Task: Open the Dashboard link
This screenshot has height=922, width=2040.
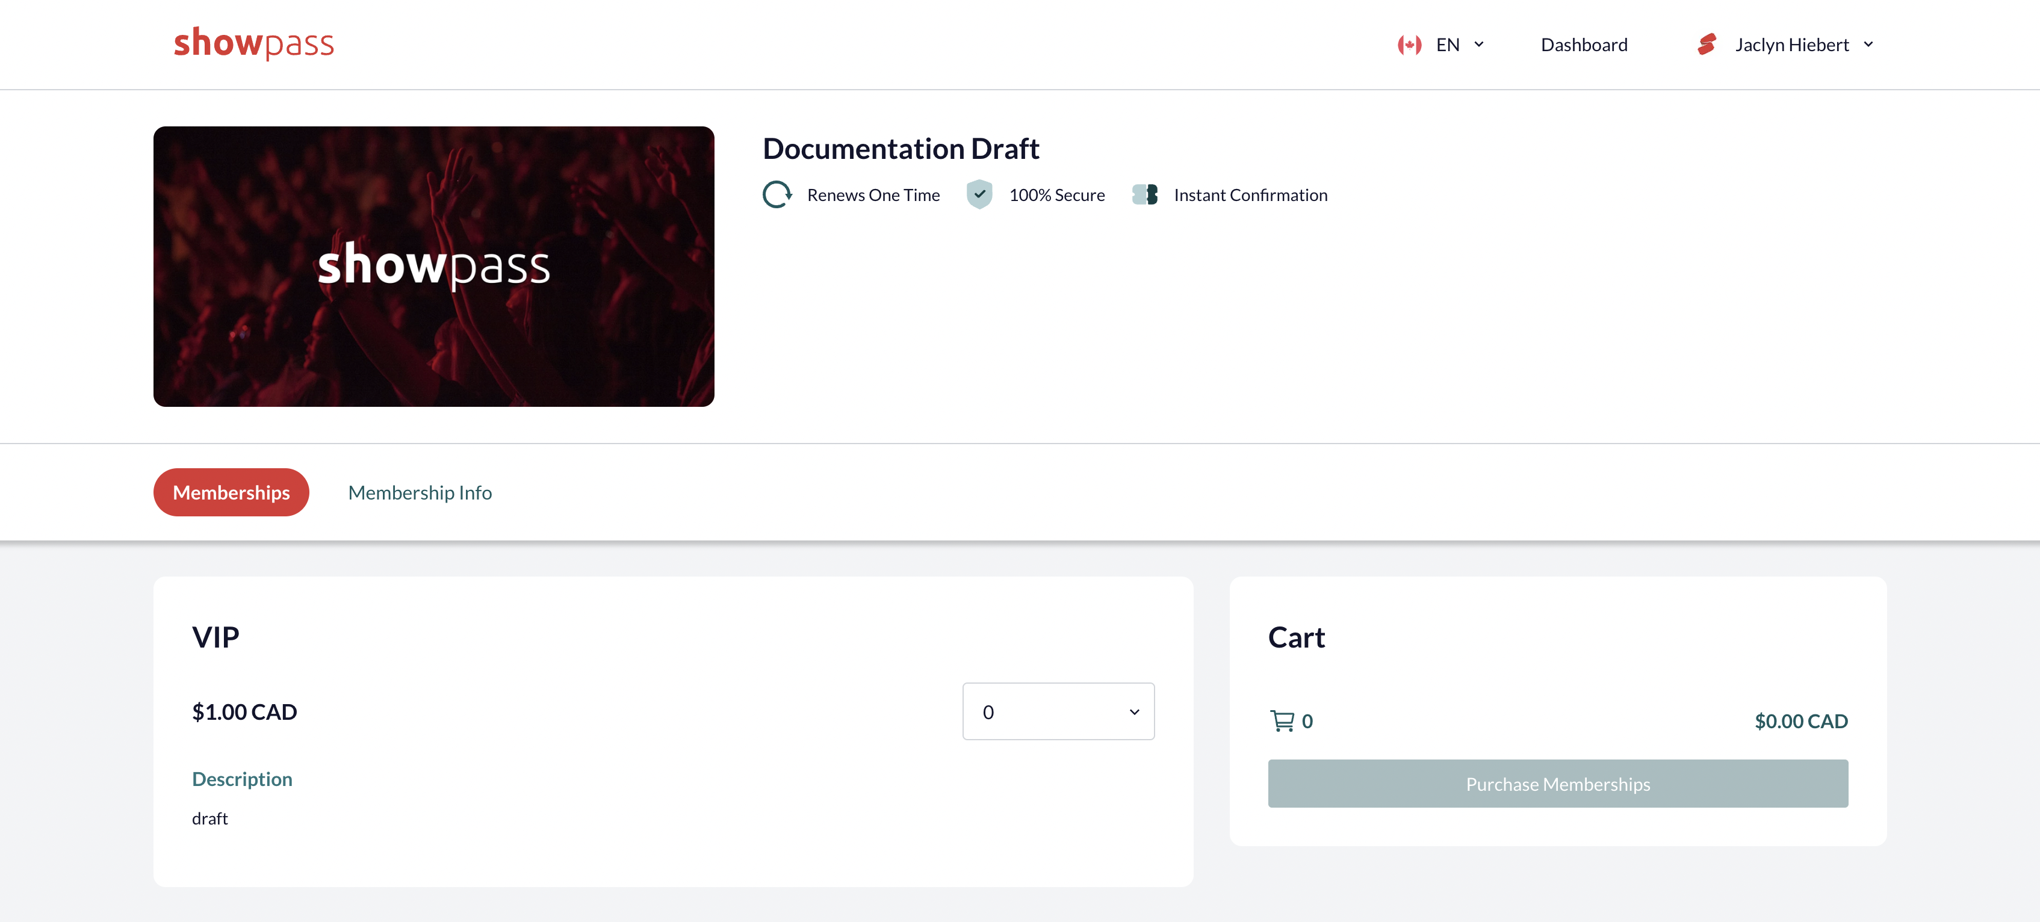Action: click(x=1584, y=45)
